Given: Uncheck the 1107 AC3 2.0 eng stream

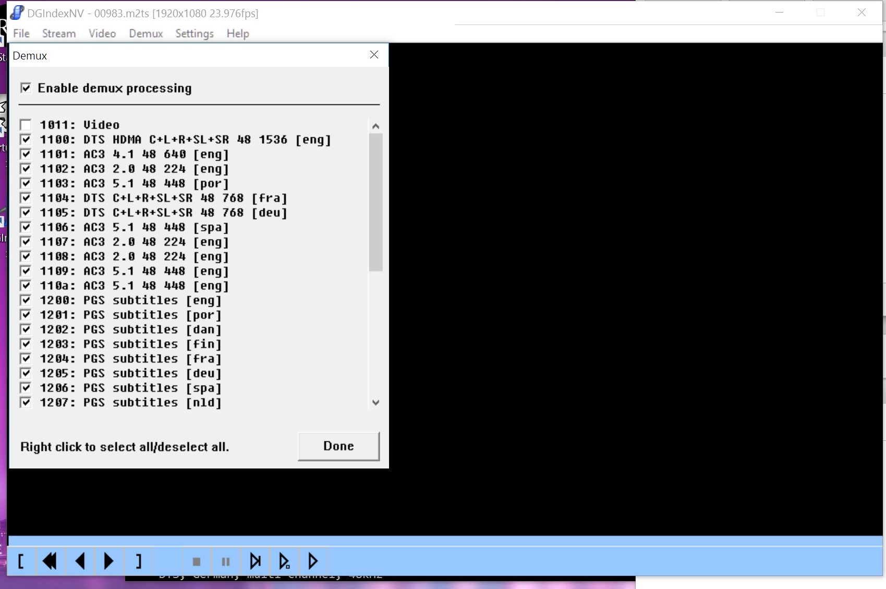Looking at the screenshot, I should [26, 242].
